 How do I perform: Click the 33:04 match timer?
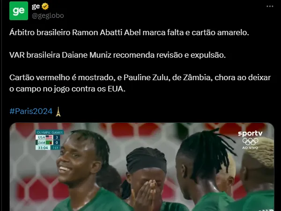point(43,148)
